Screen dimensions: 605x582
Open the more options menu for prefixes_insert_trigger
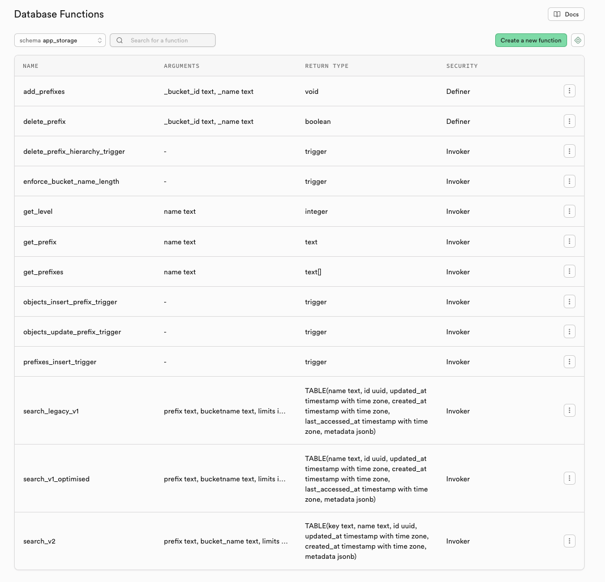pyautogui.click(x=569, y=361)
